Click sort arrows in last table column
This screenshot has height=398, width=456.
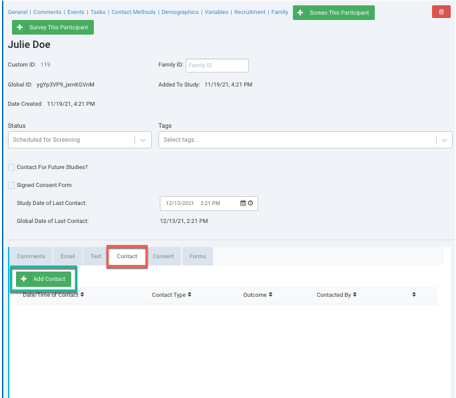coord(413,295)
